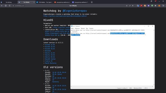The height and width of the screenshot is (93, 166).
Task: Click Notepad vertical scrollbar down arrow
Action: coord(154,85)
